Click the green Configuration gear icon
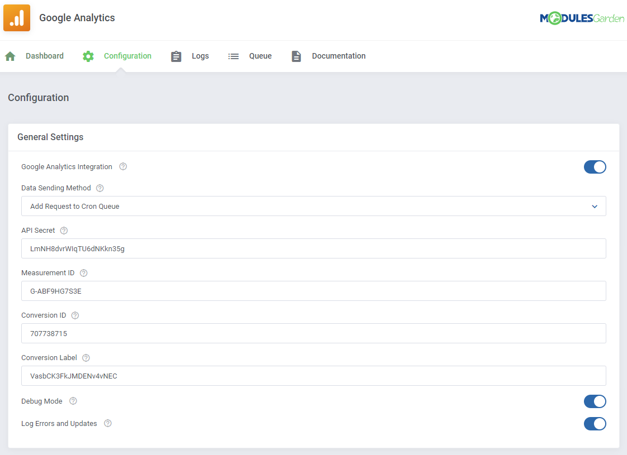 tap(88, 56)
